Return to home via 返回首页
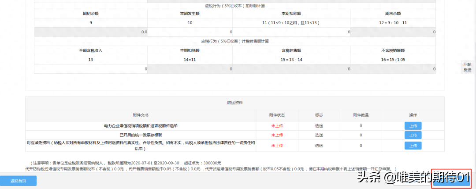 coord(18,181)
